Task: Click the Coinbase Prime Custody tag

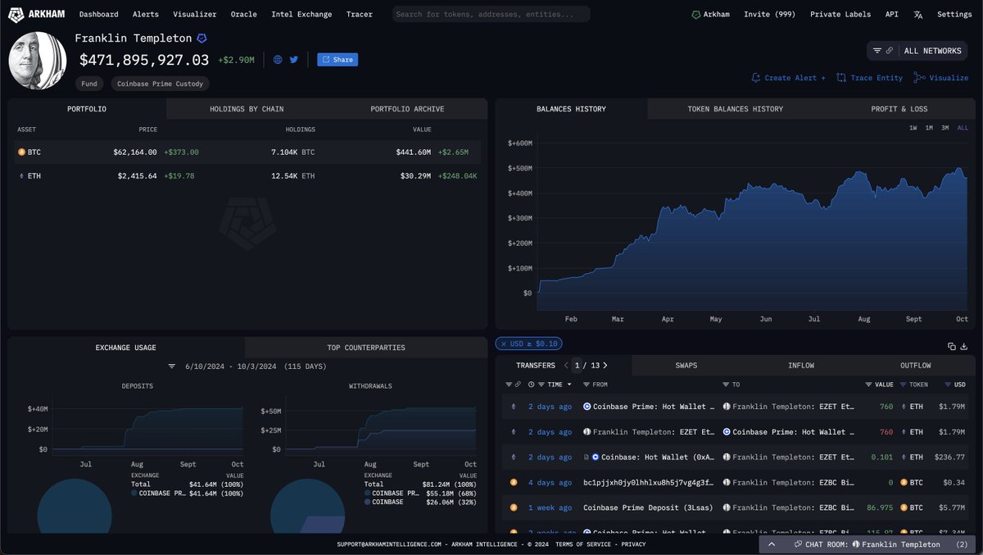Action: tap(160, 84)
